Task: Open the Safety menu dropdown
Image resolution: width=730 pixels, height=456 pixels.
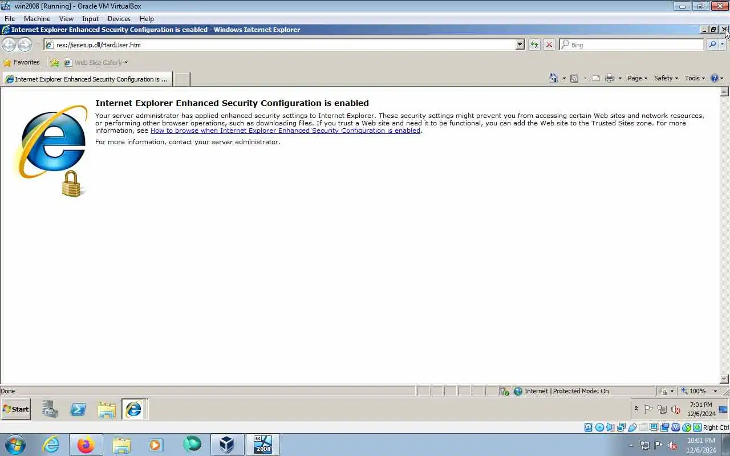Action: [x=666, y=78]
